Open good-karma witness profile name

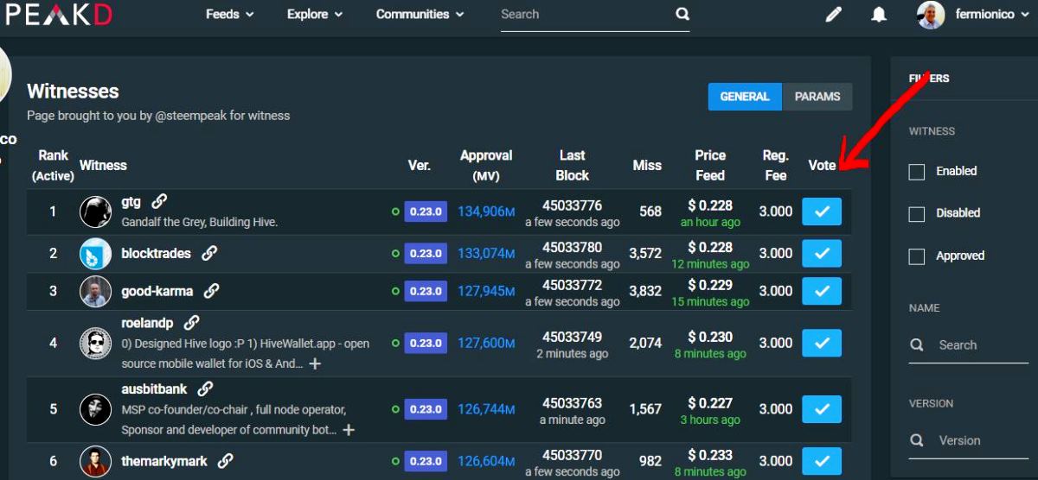[157, 291]
